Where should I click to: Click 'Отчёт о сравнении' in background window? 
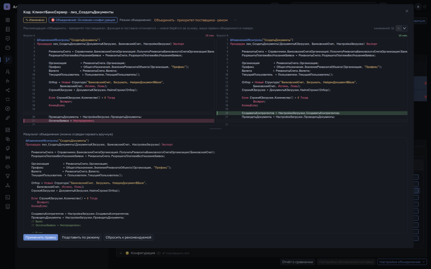(298, 262)
